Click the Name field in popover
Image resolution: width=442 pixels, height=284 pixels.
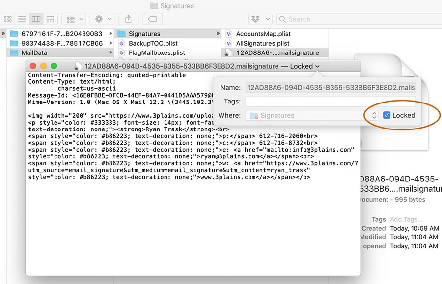331,87
